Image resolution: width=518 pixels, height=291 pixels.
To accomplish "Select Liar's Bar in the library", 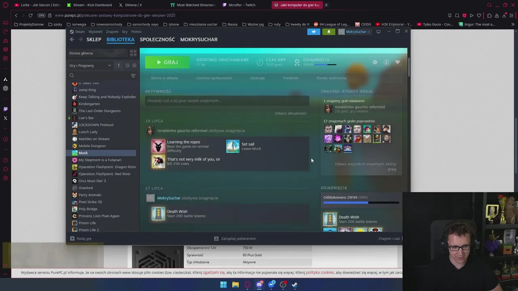I will 86,118.
